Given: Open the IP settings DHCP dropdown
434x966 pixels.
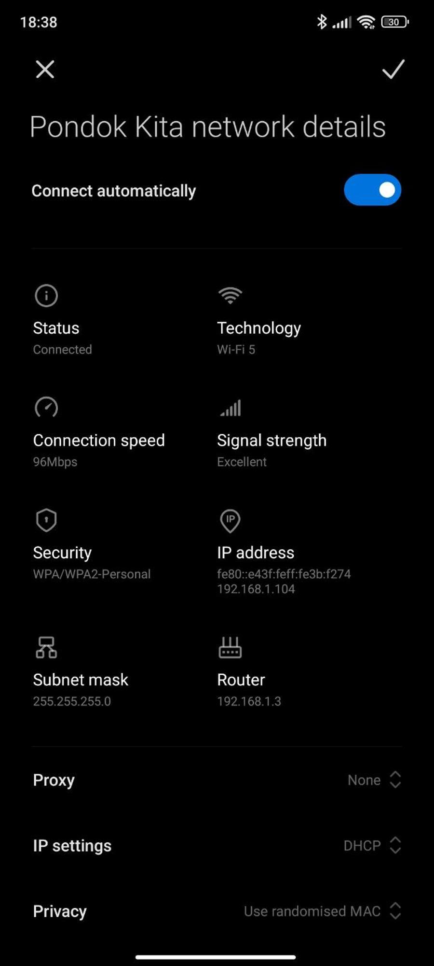Looking at the screenshot, I should [x=372, y=845].
